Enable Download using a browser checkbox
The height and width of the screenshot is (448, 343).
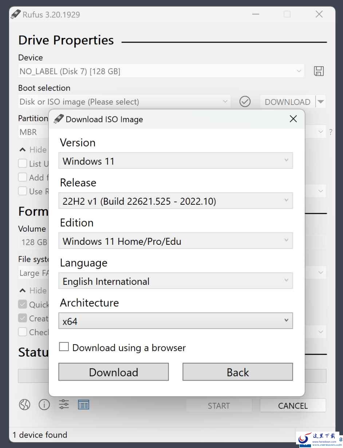(x=64, y=347)
